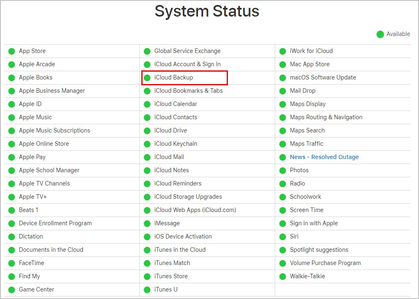This screenshot has width=419, height=299.
Task: Click the System Status heading
Action: click(207, 11)
